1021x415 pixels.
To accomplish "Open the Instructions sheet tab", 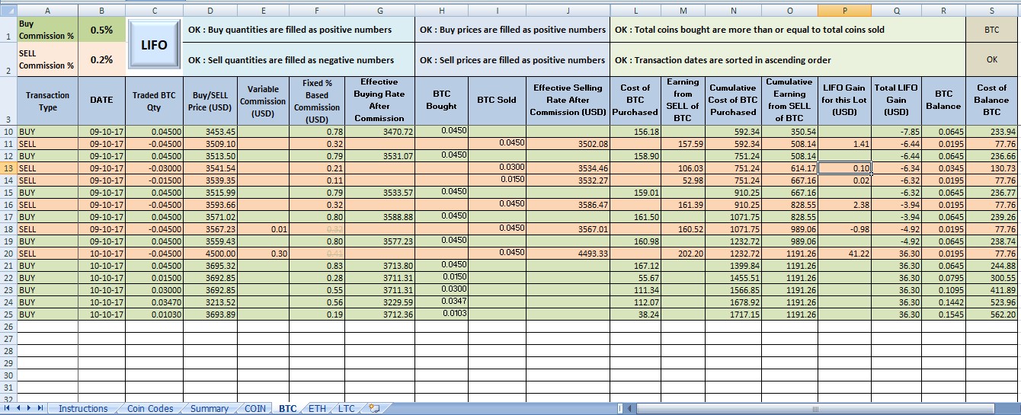I will coord(83,409).
